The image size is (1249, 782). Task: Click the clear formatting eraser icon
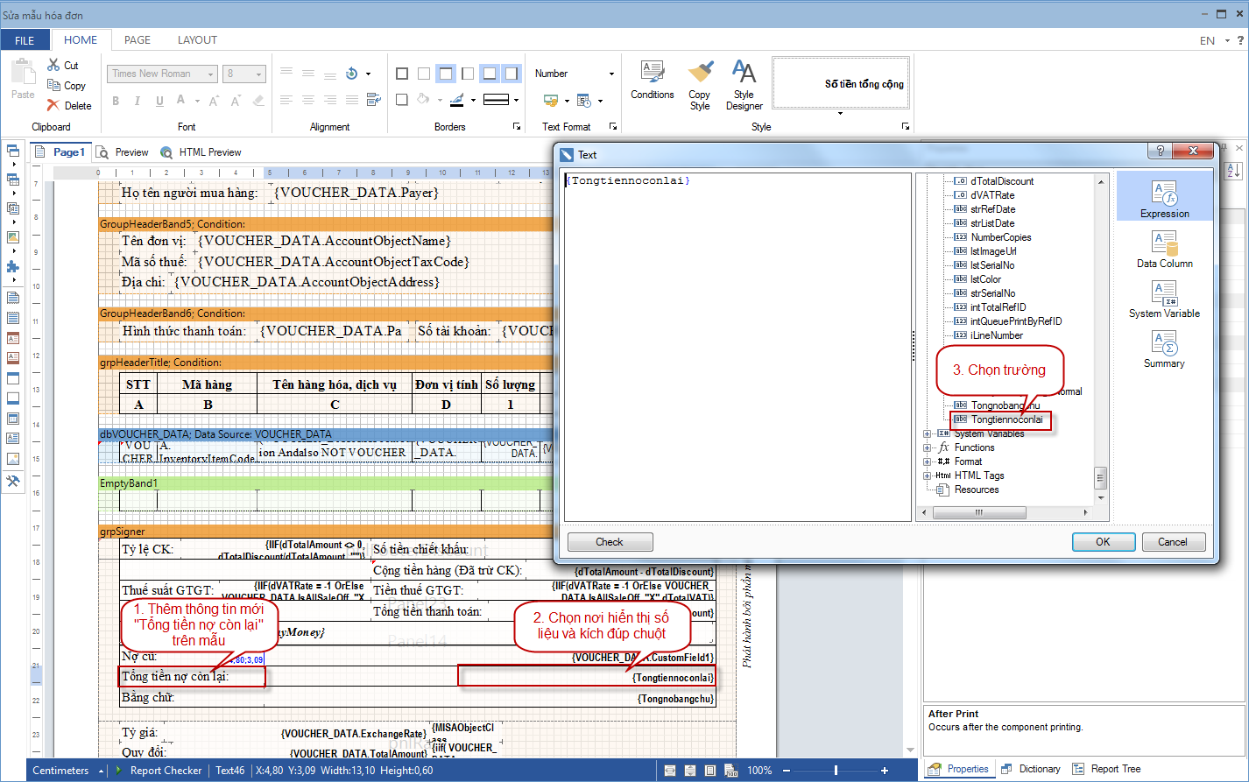click(x=258, y=101)
